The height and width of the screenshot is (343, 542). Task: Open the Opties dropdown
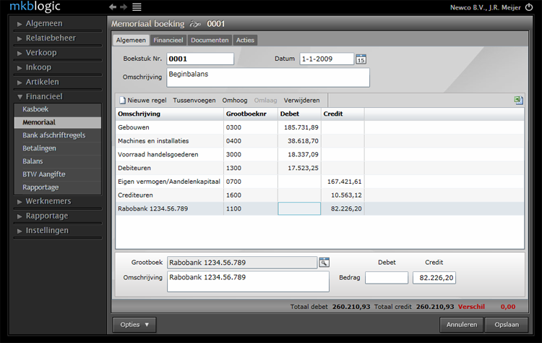134,325
